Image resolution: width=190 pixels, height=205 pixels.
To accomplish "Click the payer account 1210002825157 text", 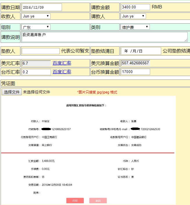I will (x=61, y=129).
